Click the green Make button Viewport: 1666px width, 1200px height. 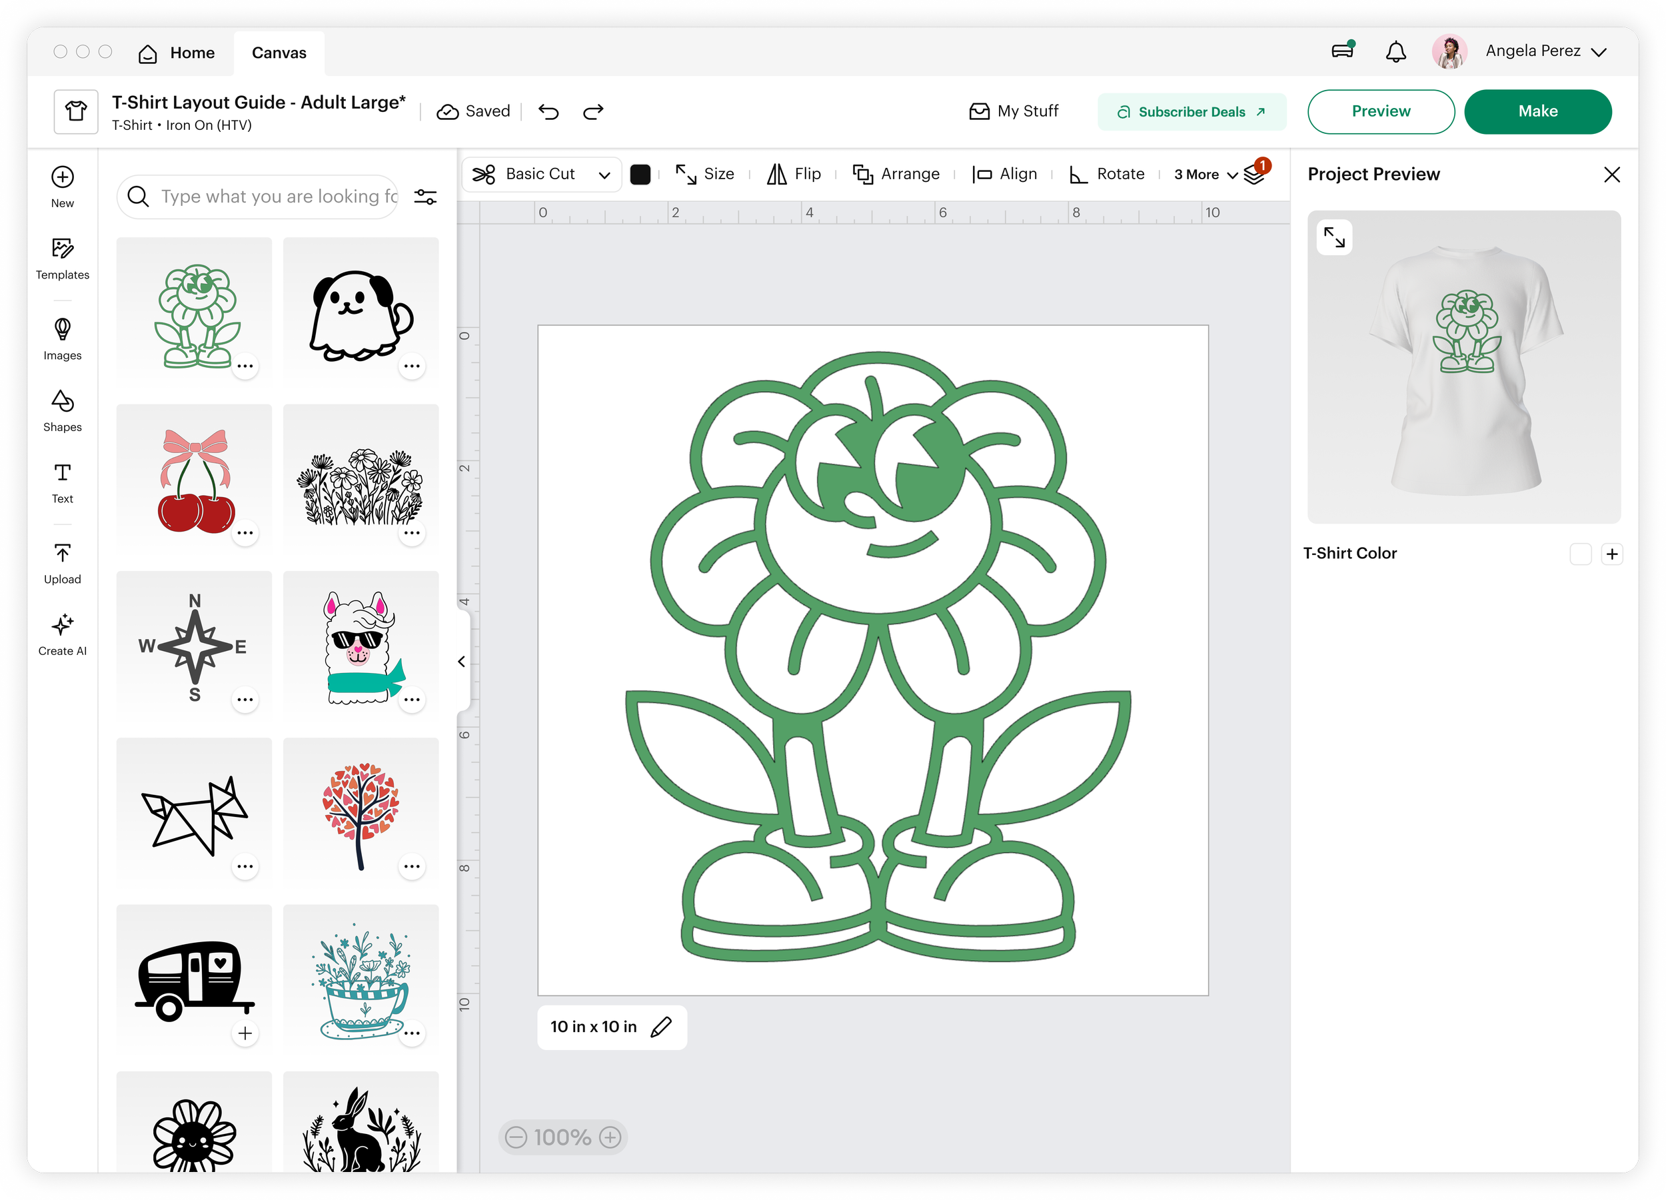[1537, 112]
